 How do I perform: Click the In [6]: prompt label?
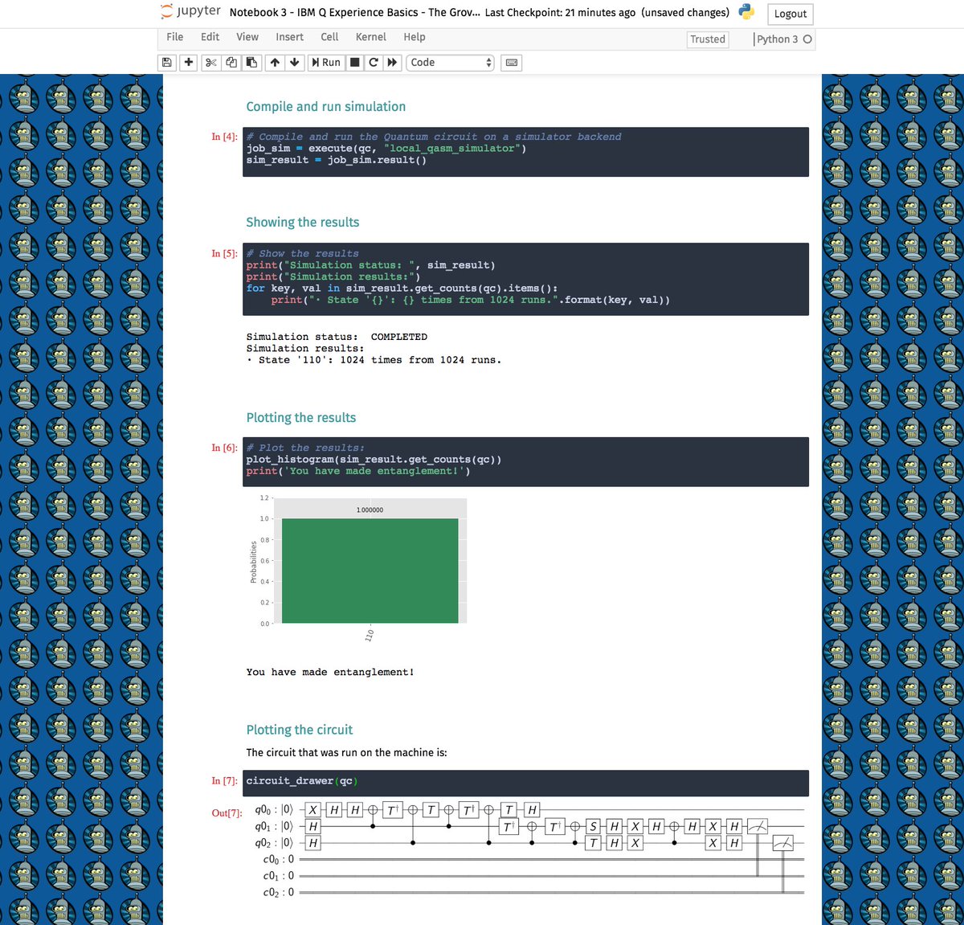(x=224, y=448)
